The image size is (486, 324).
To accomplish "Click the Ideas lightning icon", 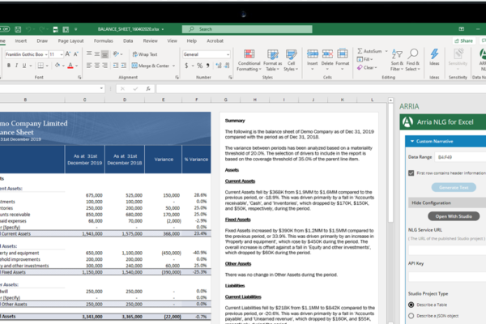I will click(x=434, y=54).
